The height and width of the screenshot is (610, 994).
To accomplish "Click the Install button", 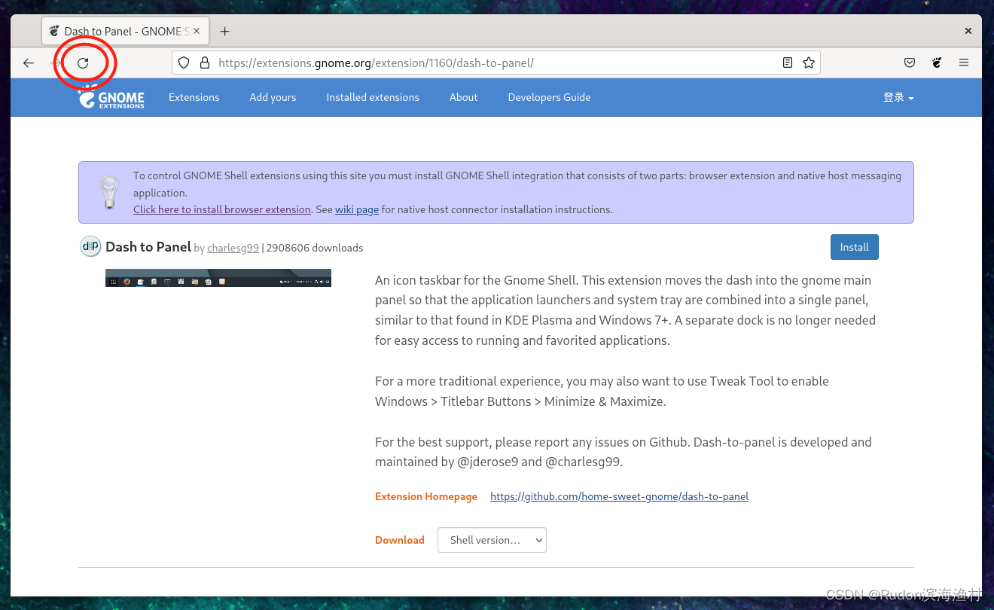I will (854, 247).
